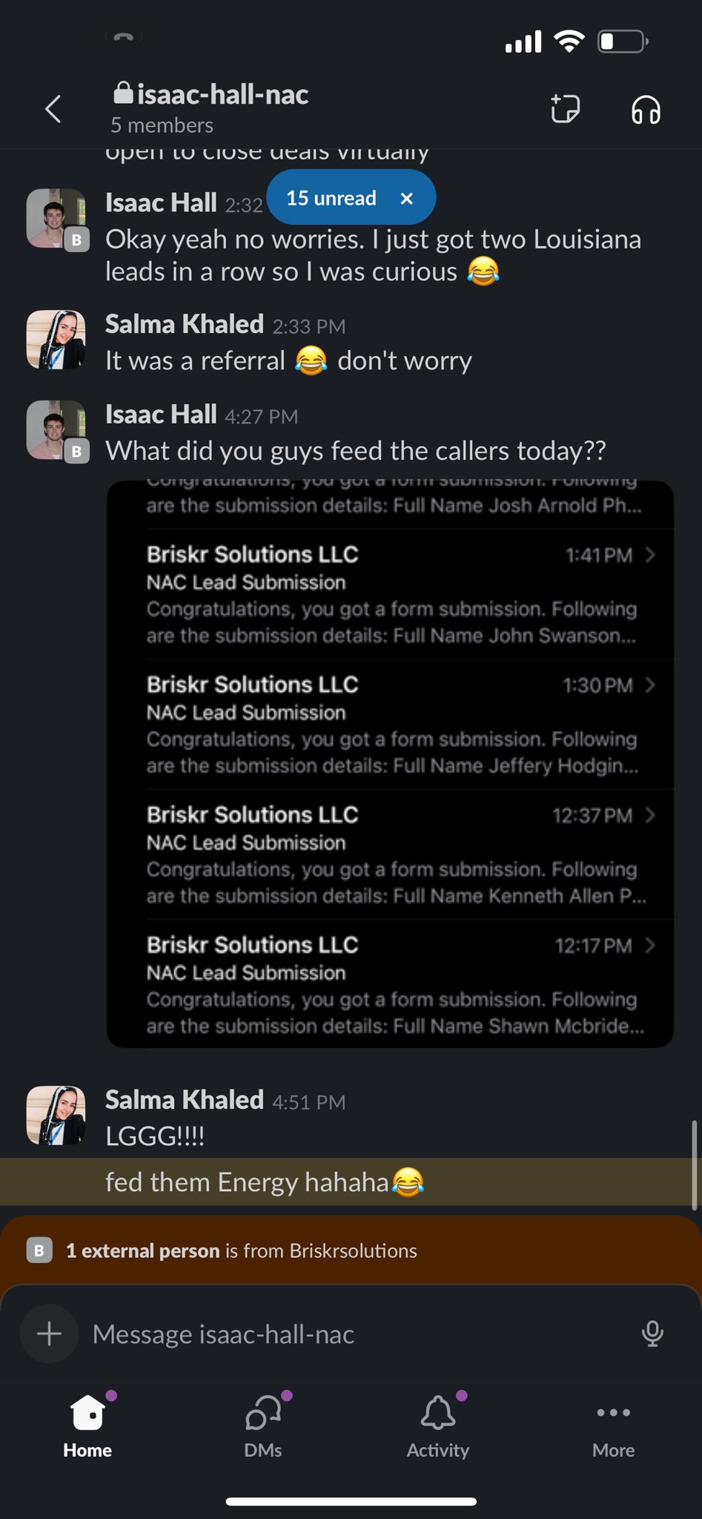This screenshot has height=1519, width=702.
Task: Dismiss the 15 unread badge
Action: pos(406,198)
